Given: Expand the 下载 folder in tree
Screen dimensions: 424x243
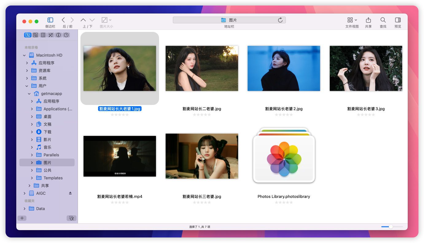Looking at the screenshot, I should 32,132.
